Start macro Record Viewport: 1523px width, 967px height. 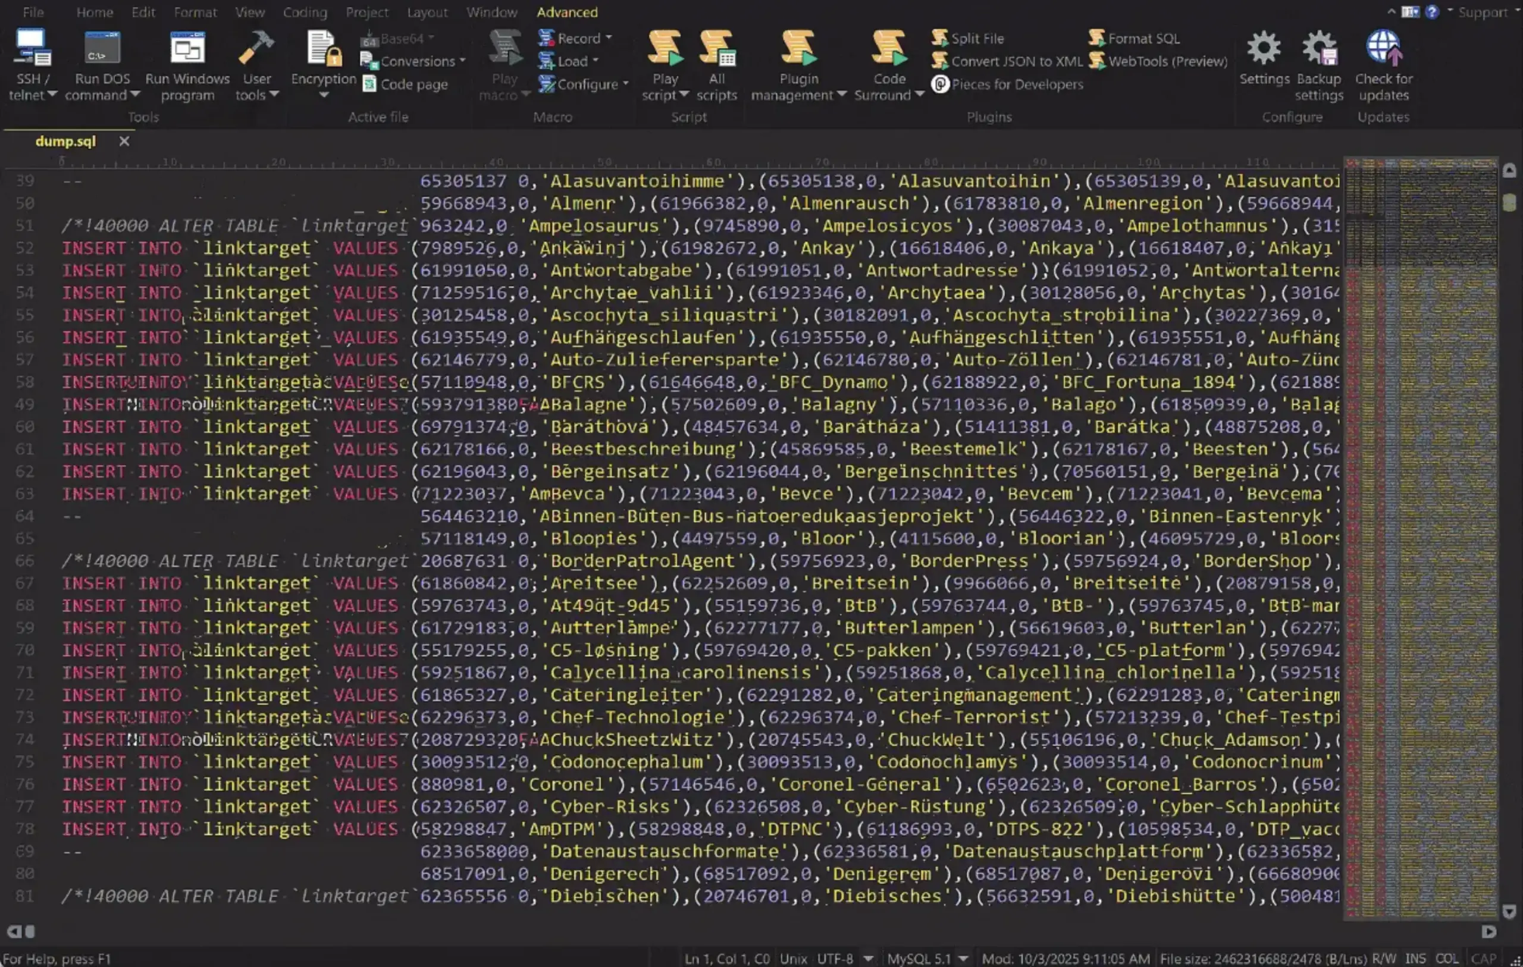[569, 39]
